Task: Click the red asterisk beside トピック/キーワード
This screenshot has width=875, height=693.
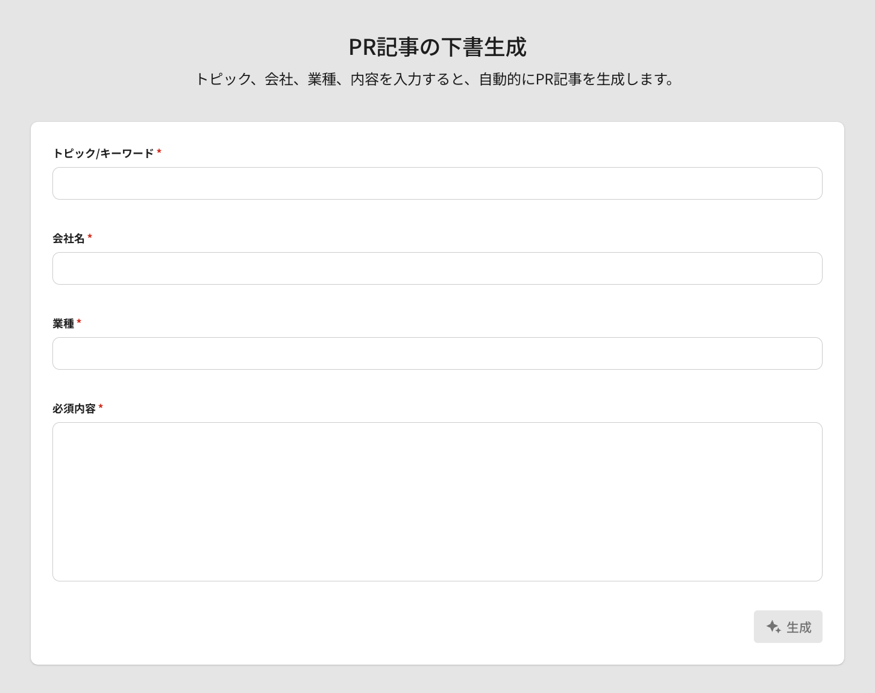Action: [159, 152]
